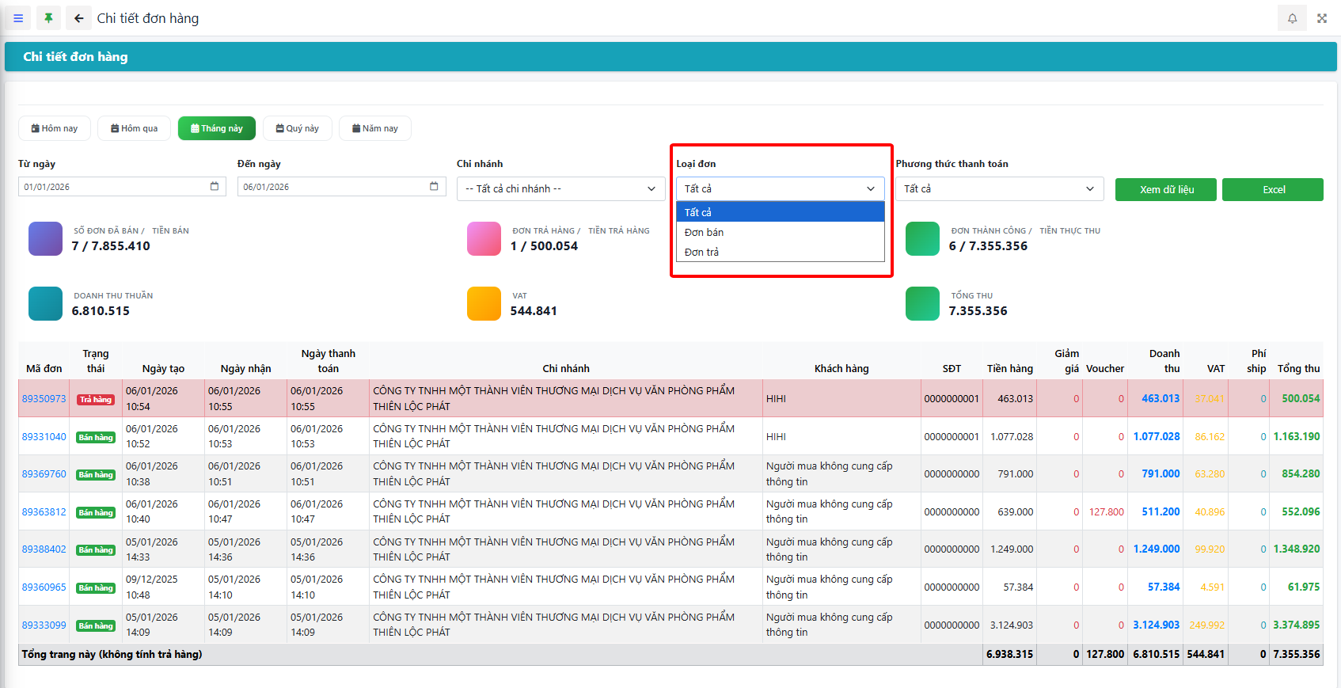Image resolution: width=1341 pixels, height=688 pixels.
Task: Select the Năm nay date filter
Action: 375,128
